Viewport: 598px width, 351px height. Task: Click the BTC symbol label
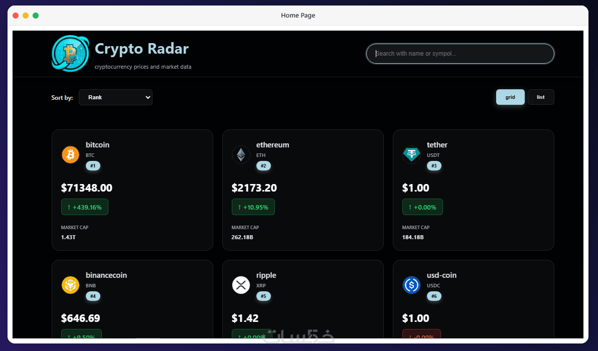(90, 155)
